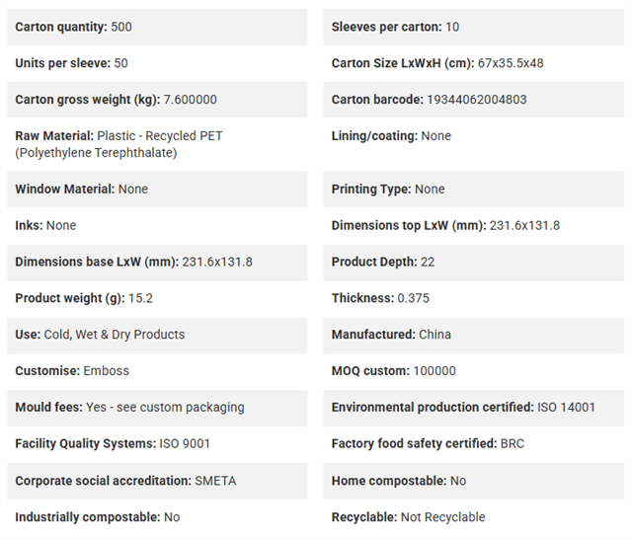632x540 pixels.
Task: Click the Raw Material Recycled PET entry
Action: click(x=157, y=144)
